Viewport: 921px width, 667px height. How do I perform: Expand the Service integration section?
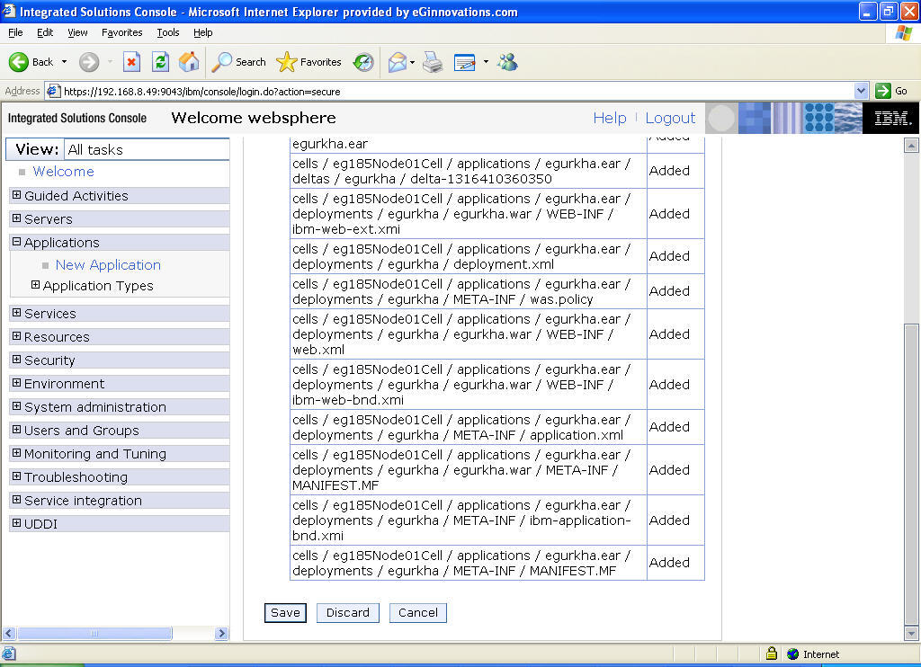[16, 500]
